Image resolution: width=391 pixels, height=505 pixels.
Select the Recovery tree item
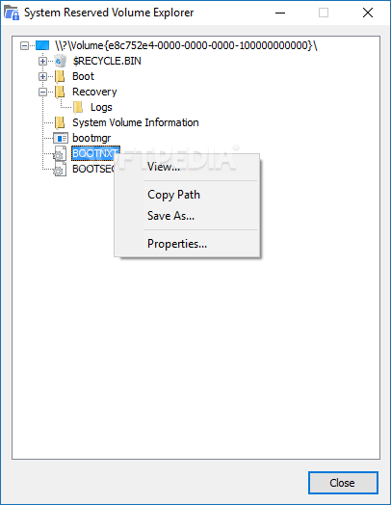(94, 92)
